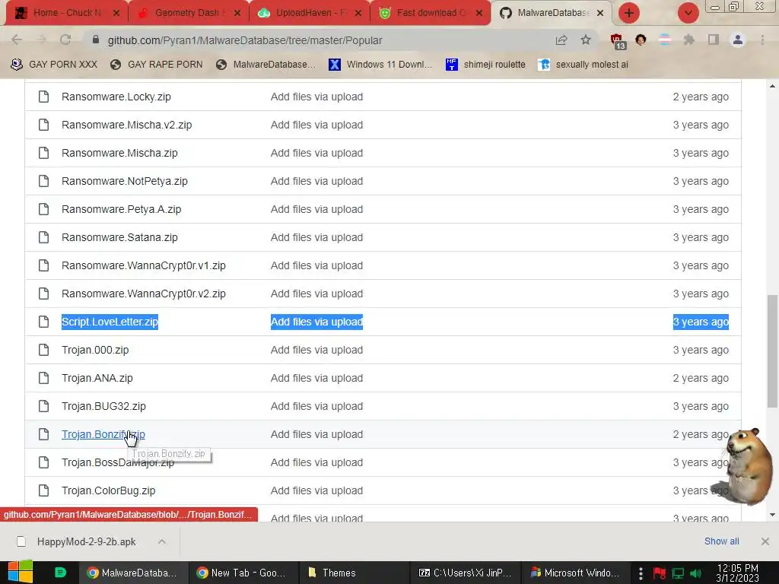779x584 pixels.
Task: Click the page scrollbar down arrow
Action: (x=772, y=515)
